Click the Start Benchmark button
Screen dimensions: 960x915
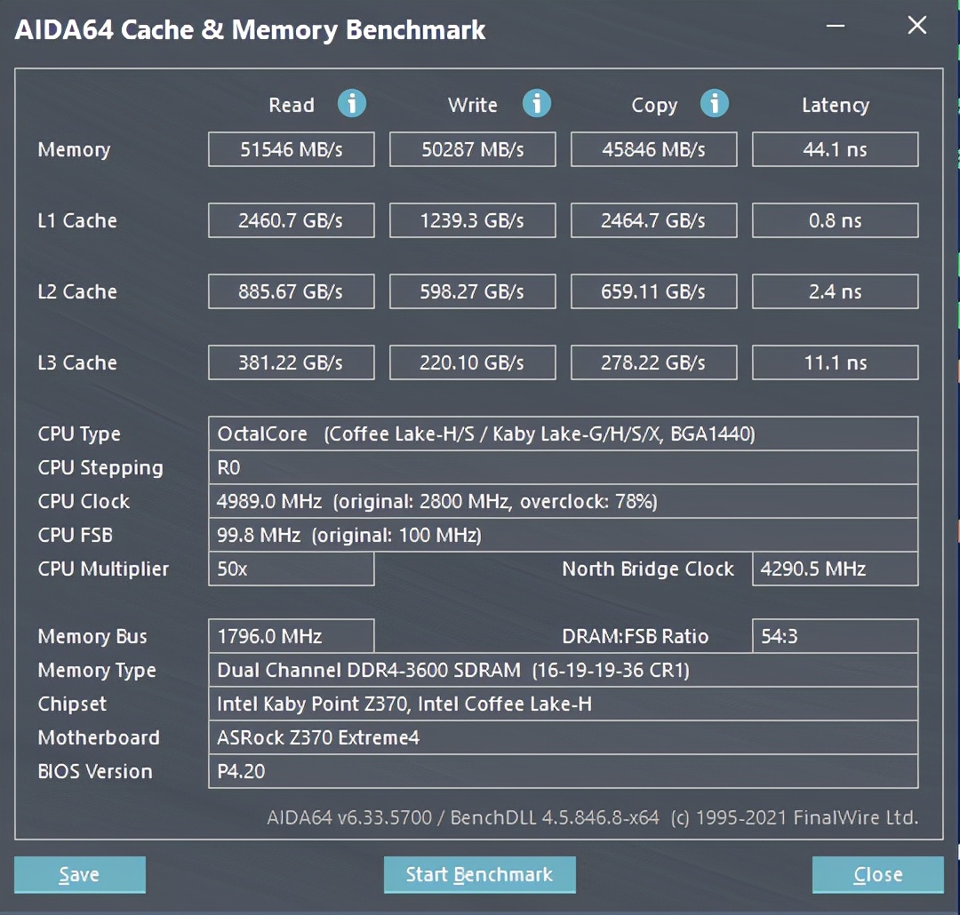[479, 874]
